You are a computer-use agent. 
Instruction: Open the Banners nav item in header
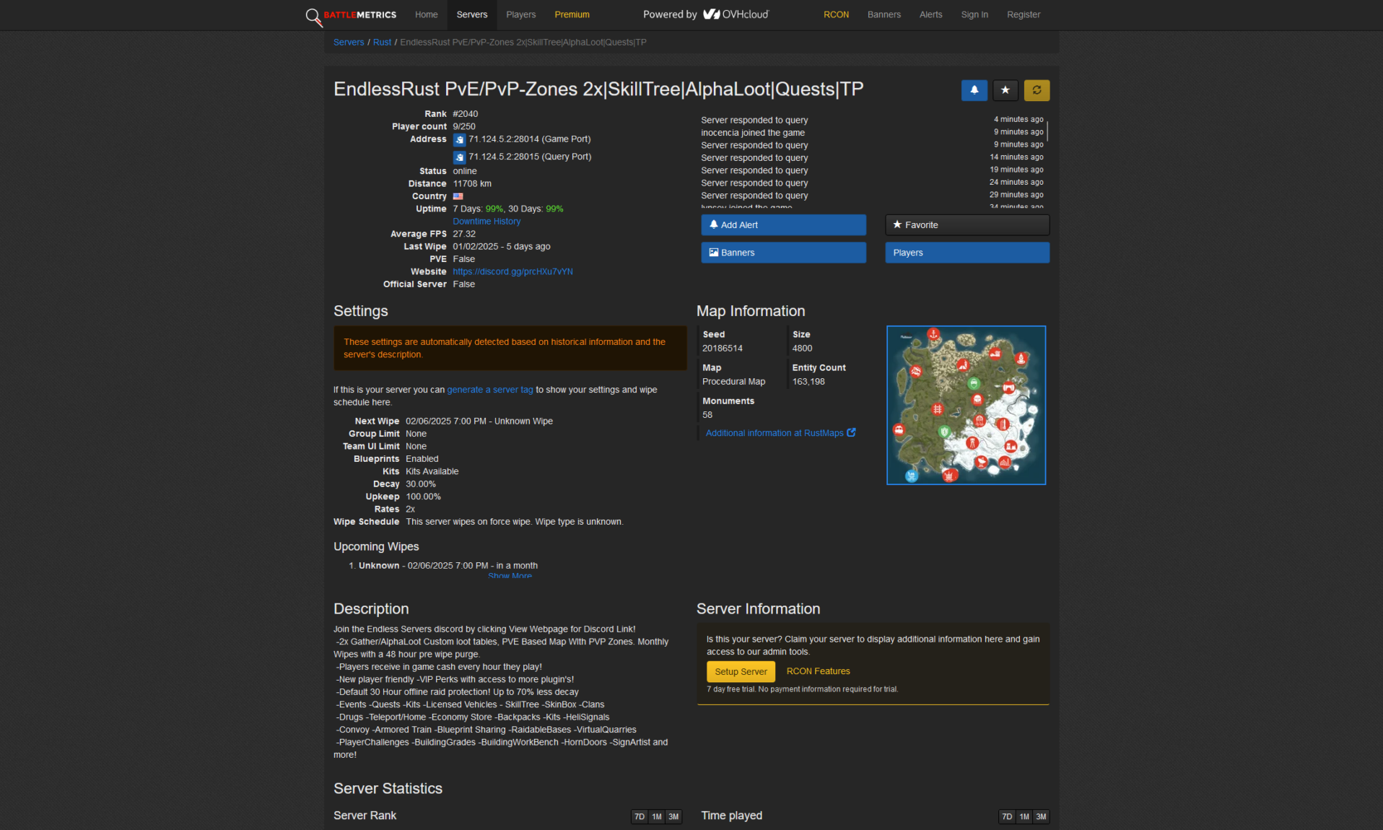884,14
